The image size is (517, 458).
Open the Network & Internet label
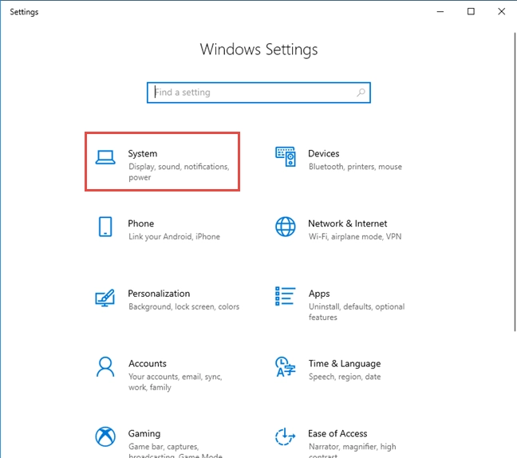click(348, 223)
